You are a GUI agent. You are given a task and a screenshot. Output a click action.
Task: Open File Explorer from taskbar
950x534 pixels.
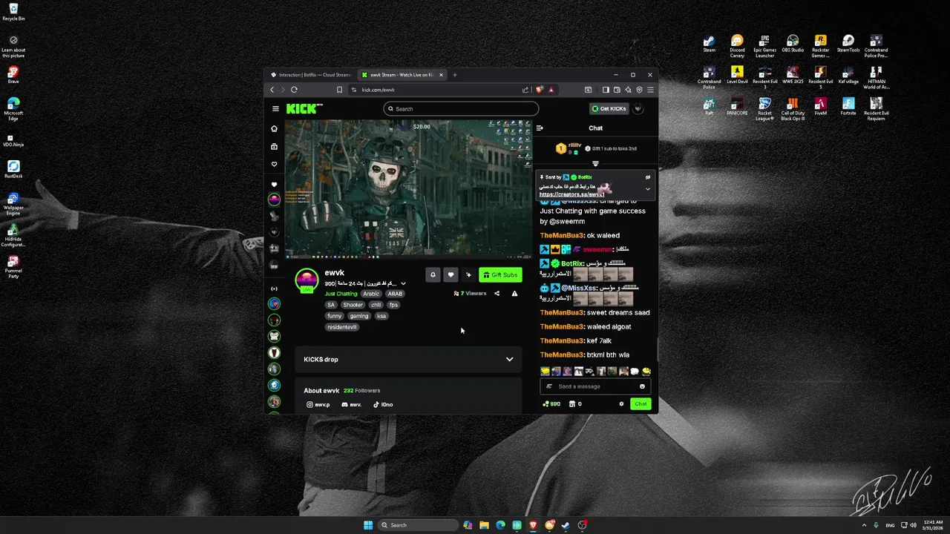(x=484, y=525)
